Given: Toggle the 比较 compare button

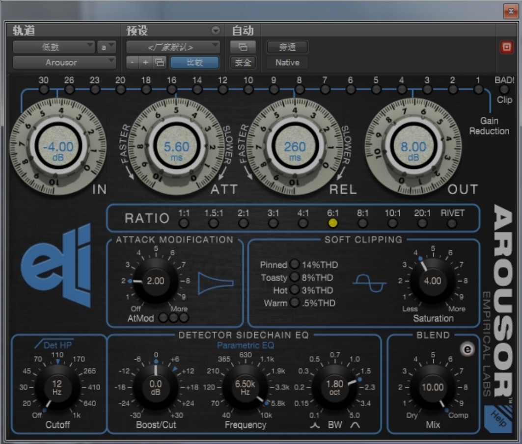Looking at the screenshot, I should tap(194, 62).
